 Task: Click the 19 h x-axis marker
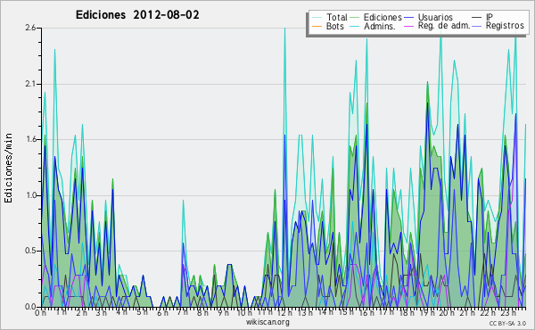coord(427,313)
